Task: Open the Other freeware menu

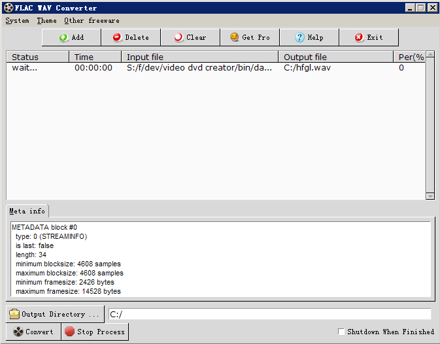Action: tap(92, 21)
